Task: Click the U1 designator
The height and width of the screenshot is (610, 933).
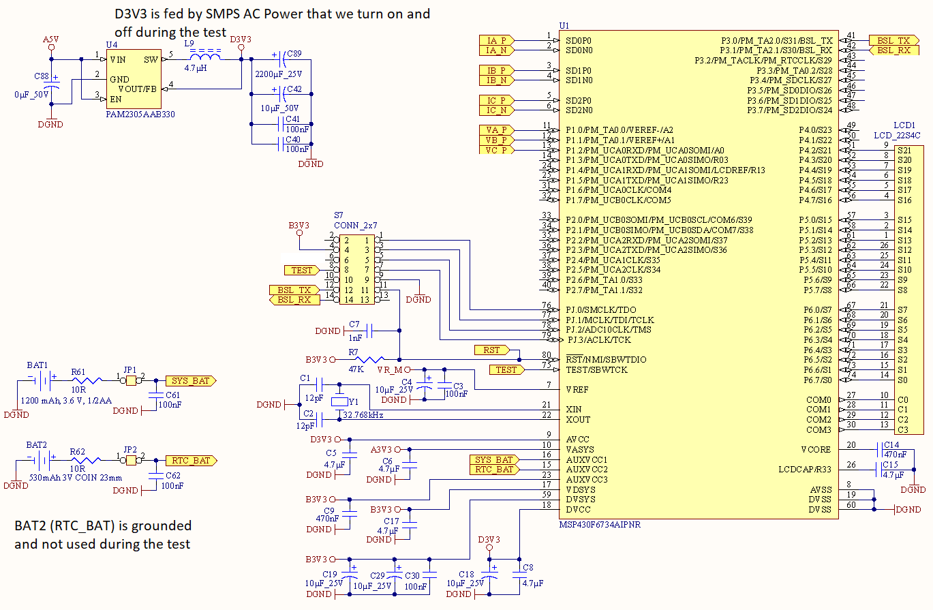Action: (x=564, y=25)
